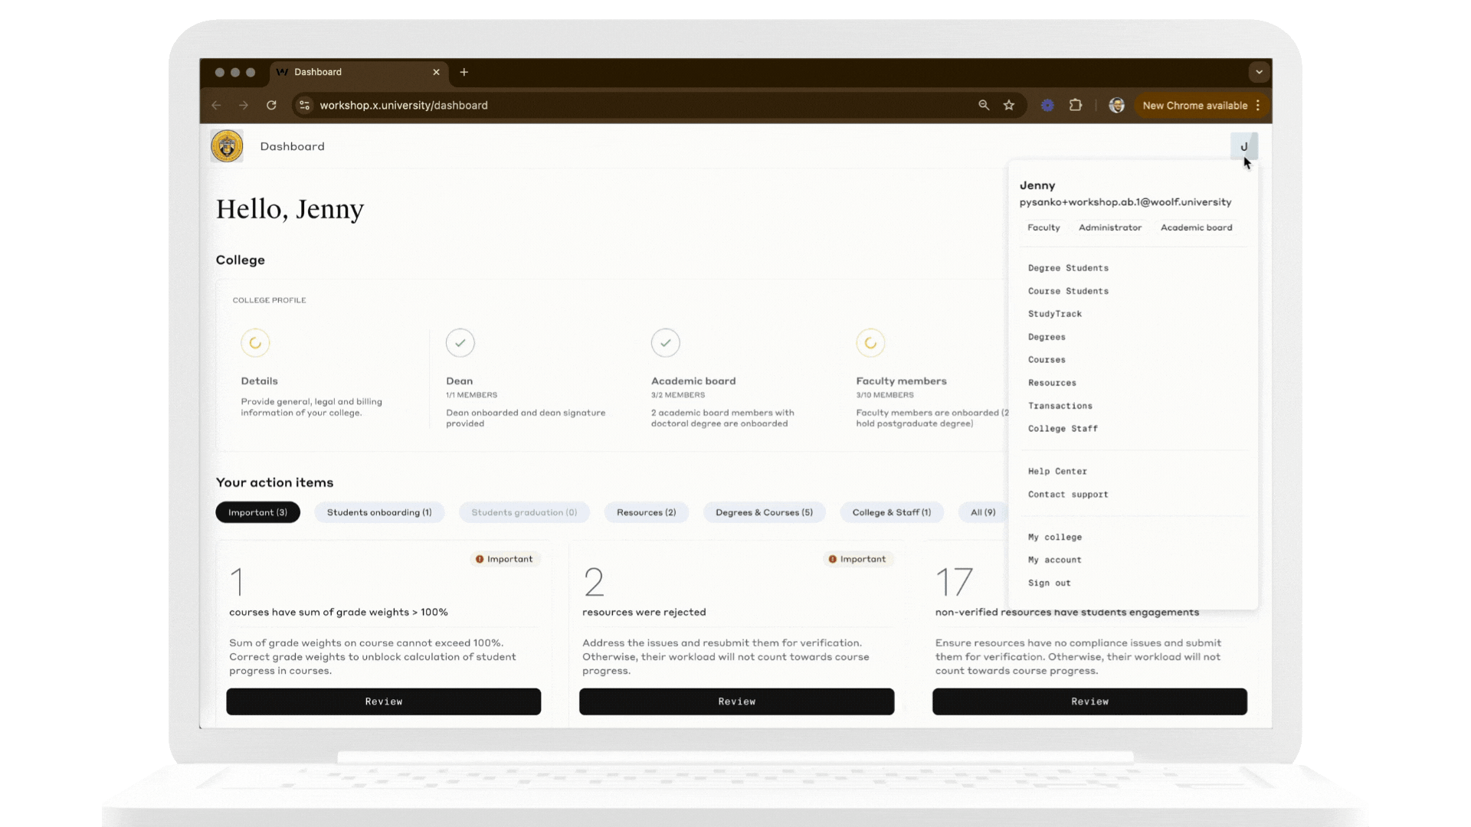This screenshot has width=1471, height=827.
Task: Click the Academic board checkmark circle
Action: (x=665, y=343)
